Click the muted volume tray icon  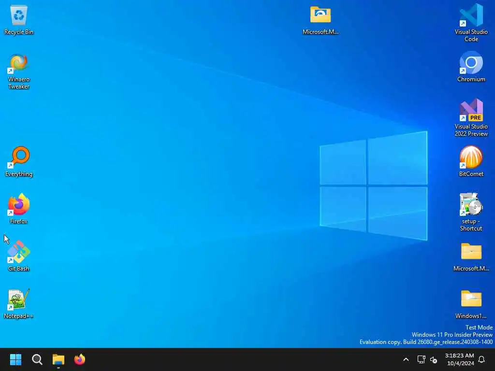[x=434, y=359]
